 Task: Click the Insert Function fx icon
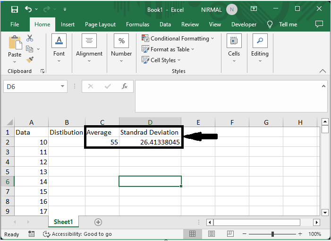pyautogui.click(x=125, y=87)
